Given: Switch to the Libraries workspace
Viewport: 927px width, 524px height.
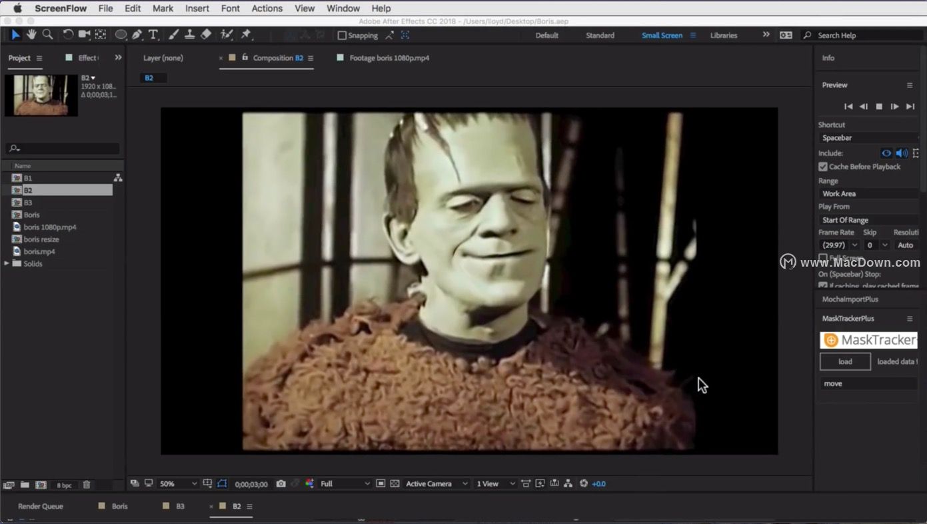Looking at the screenshot, I should tap(724, 35).
